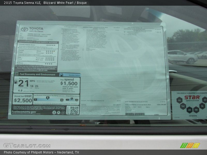This screenshot has height=155, width=207.
Task: Click the Photo Courtesy of Philpott Motors caption
Action: (41, 152)
